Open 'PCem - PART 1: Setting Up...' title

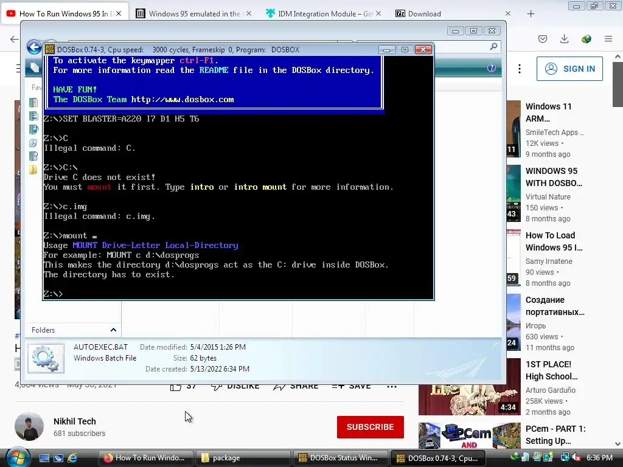point(555,435)
